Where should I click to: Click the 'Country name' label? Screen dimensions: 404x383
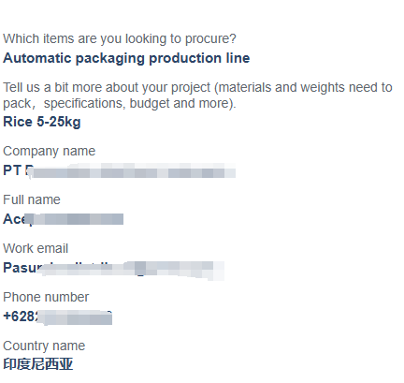click(x=44, y=346)
